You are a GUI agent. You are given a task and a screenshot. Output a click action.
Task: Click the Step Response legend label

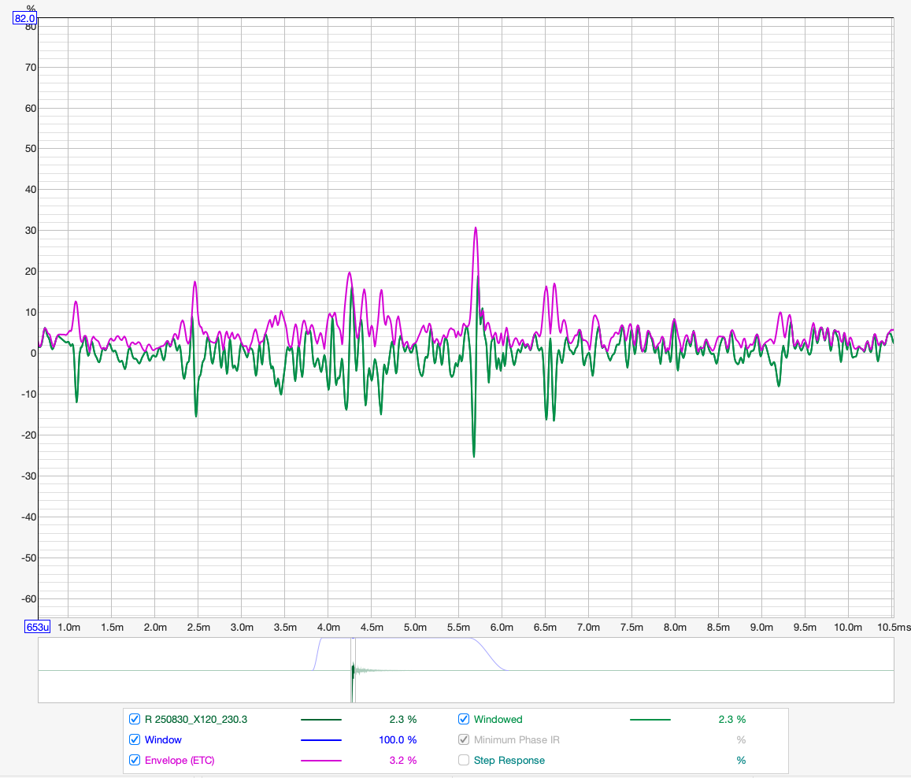tap(509, 760)
